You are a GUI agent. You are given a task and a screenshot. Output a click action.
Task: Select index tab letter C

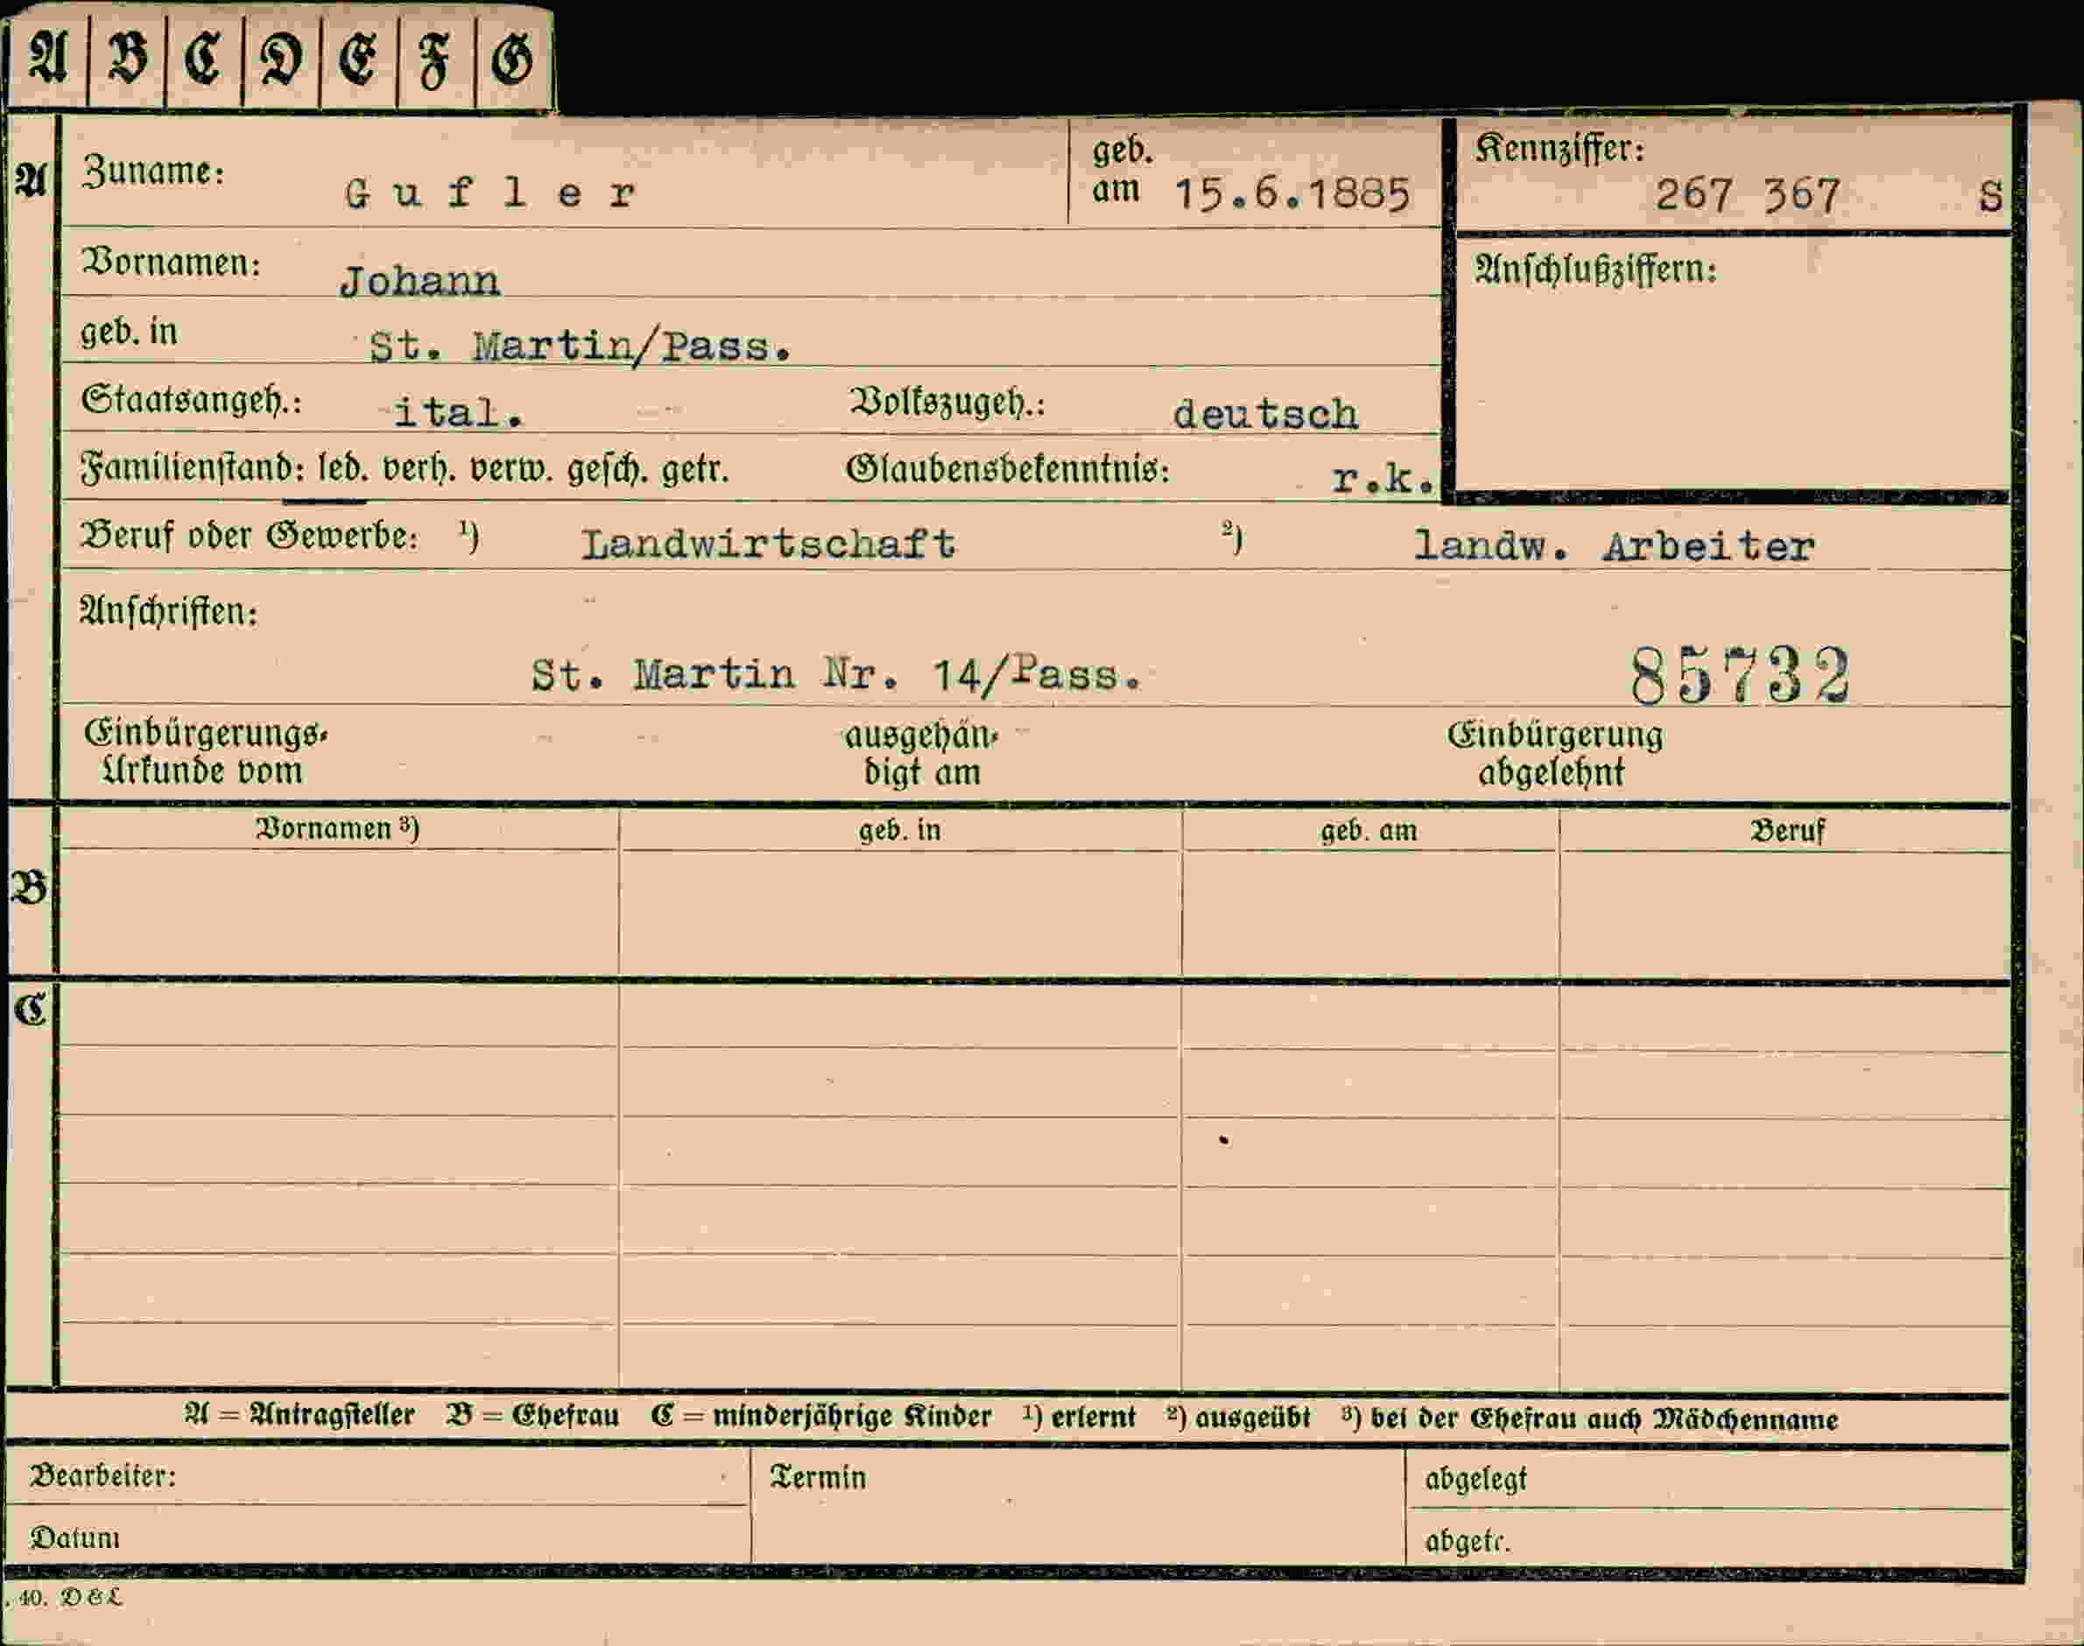coord(203,59)
